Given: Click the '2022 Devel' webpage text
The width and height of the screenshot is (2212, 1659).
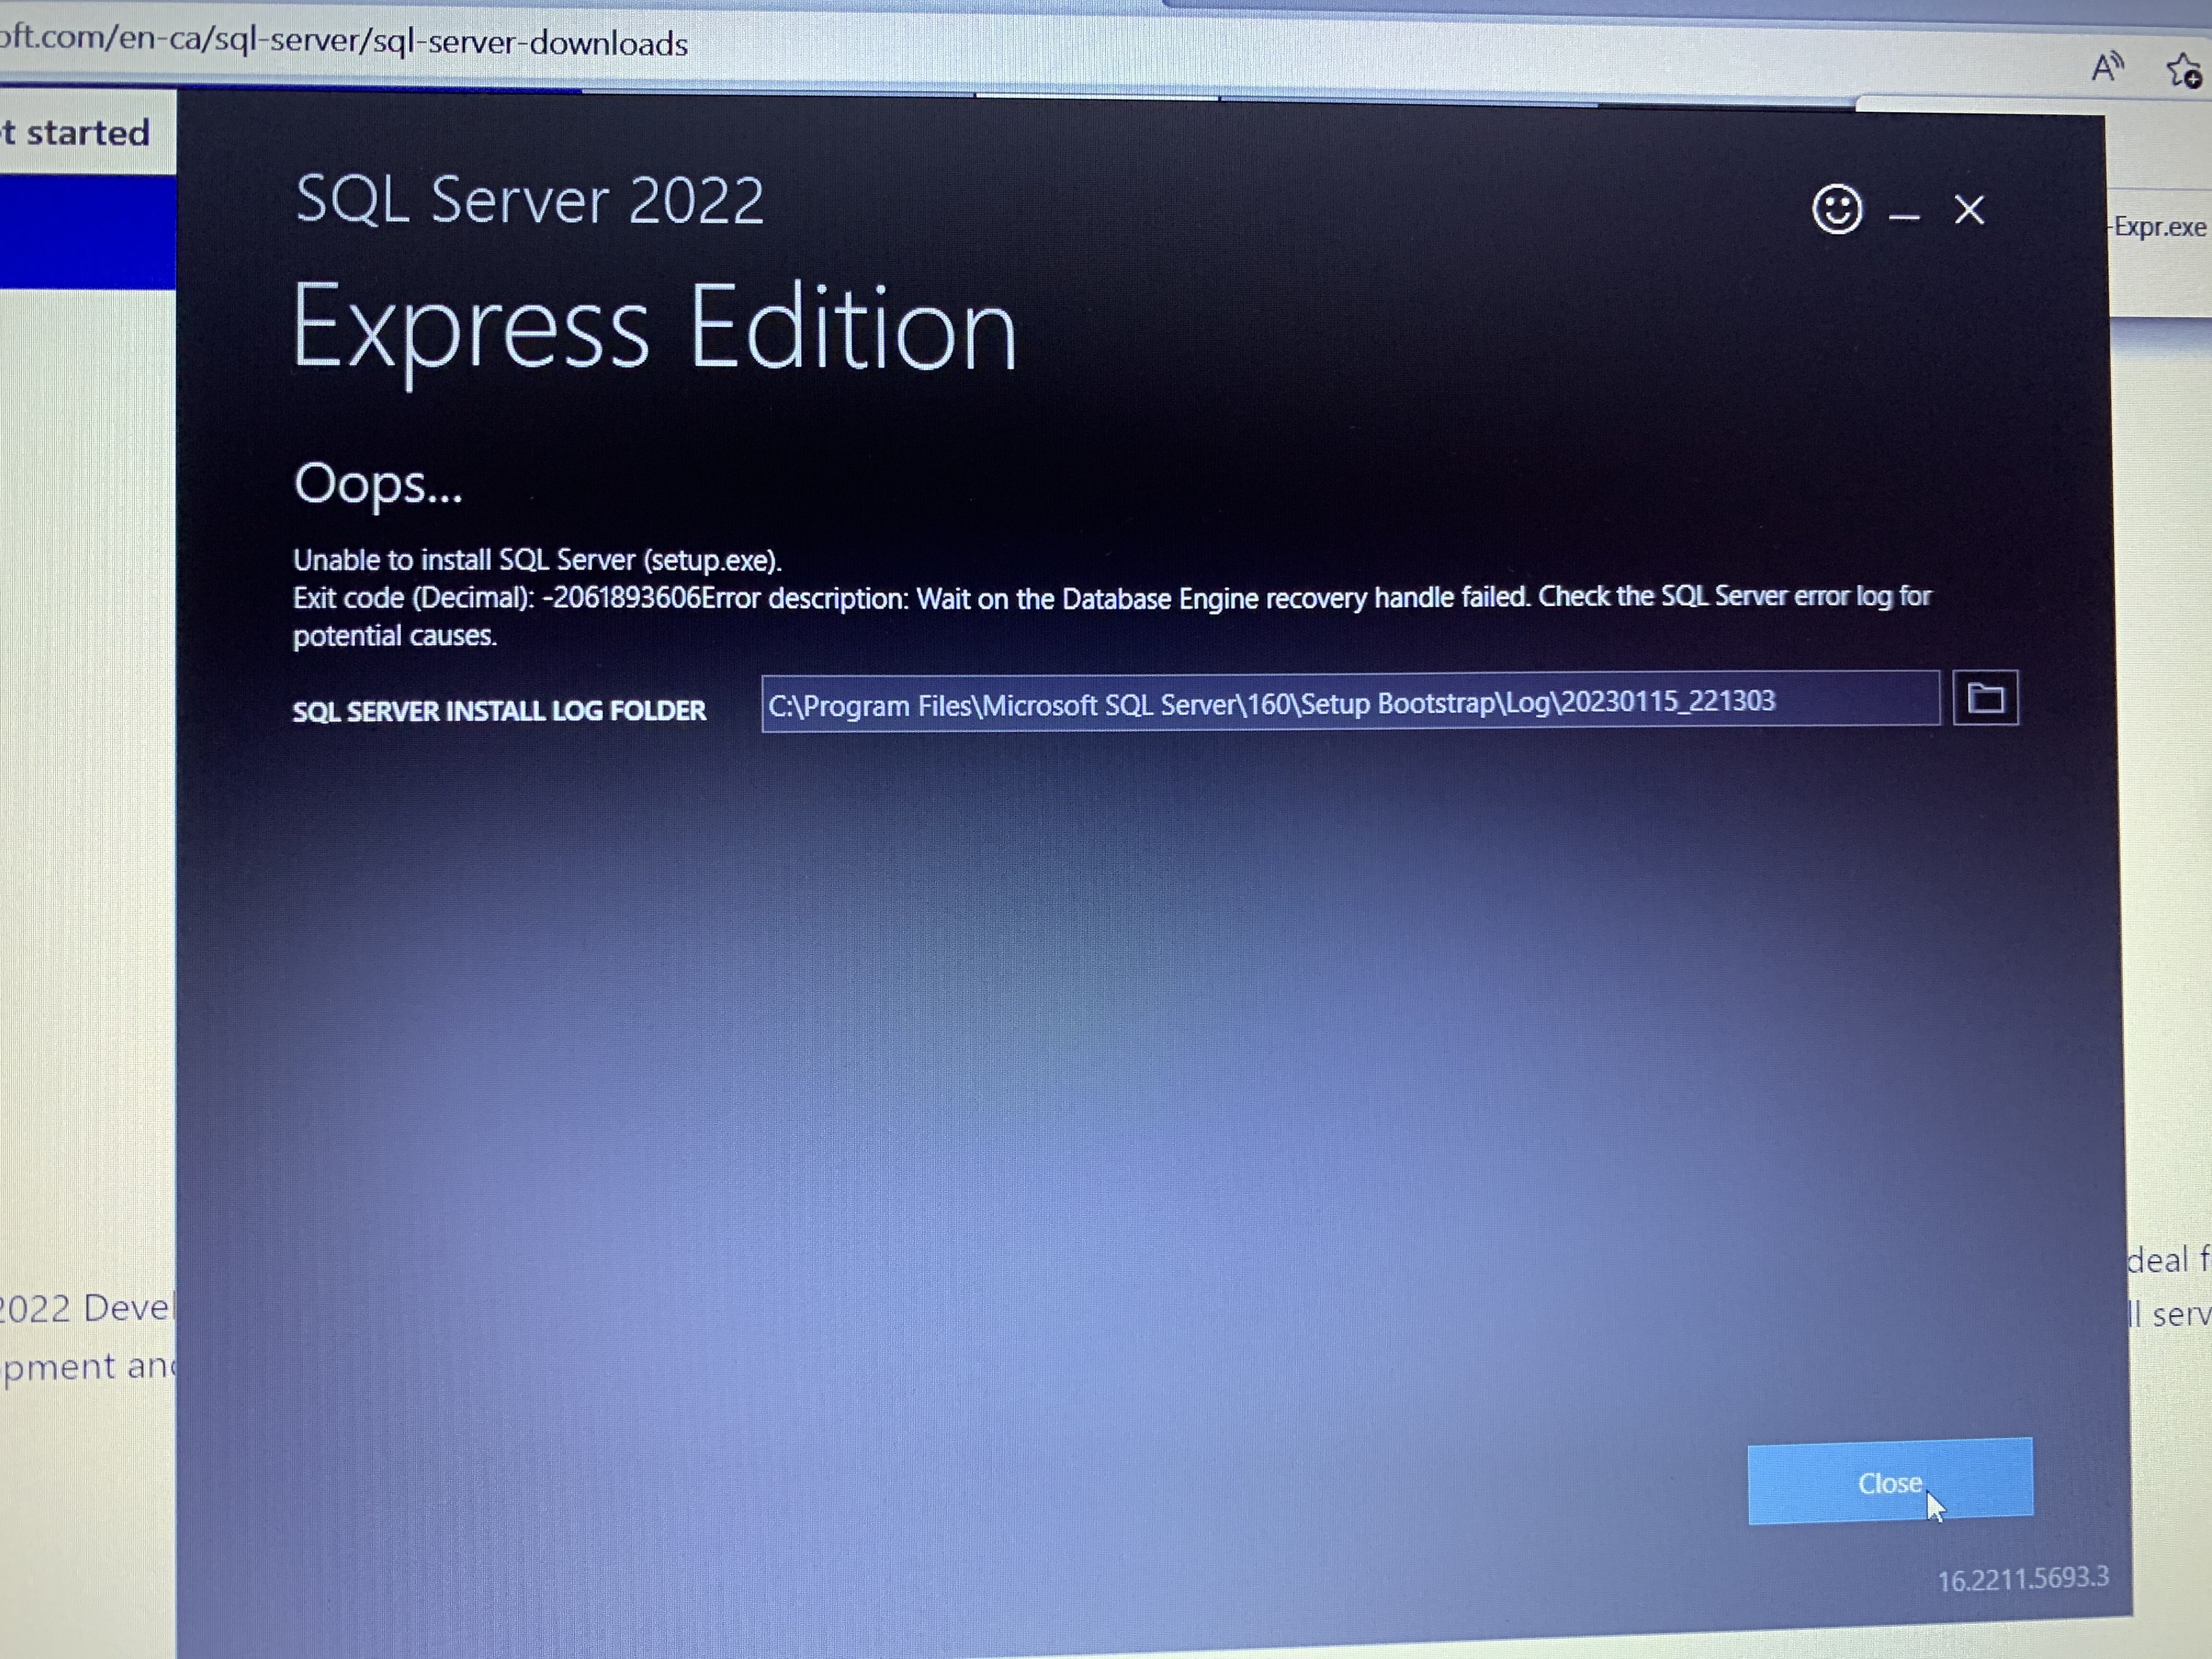Looking at the screenshot, I should pos(85,1307).
